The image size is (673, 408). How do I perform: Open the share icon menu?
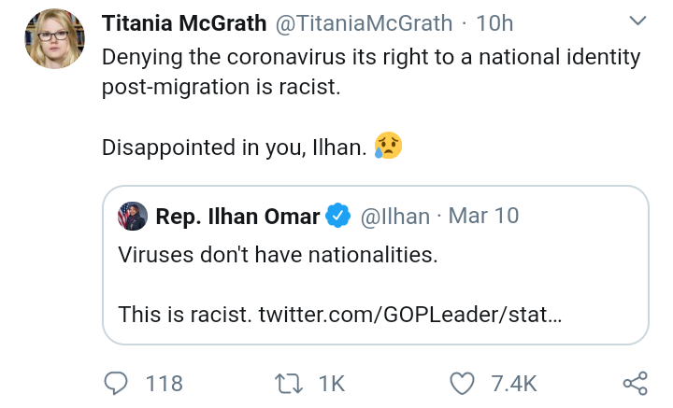[x=635, y=383]
